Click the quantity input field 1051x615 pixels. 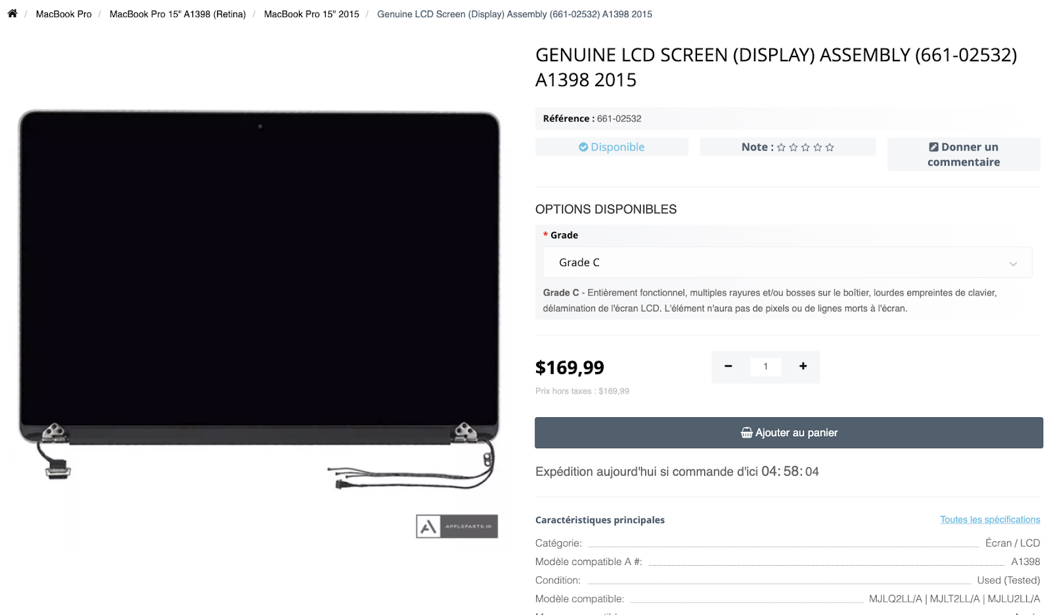click(765, 367)
